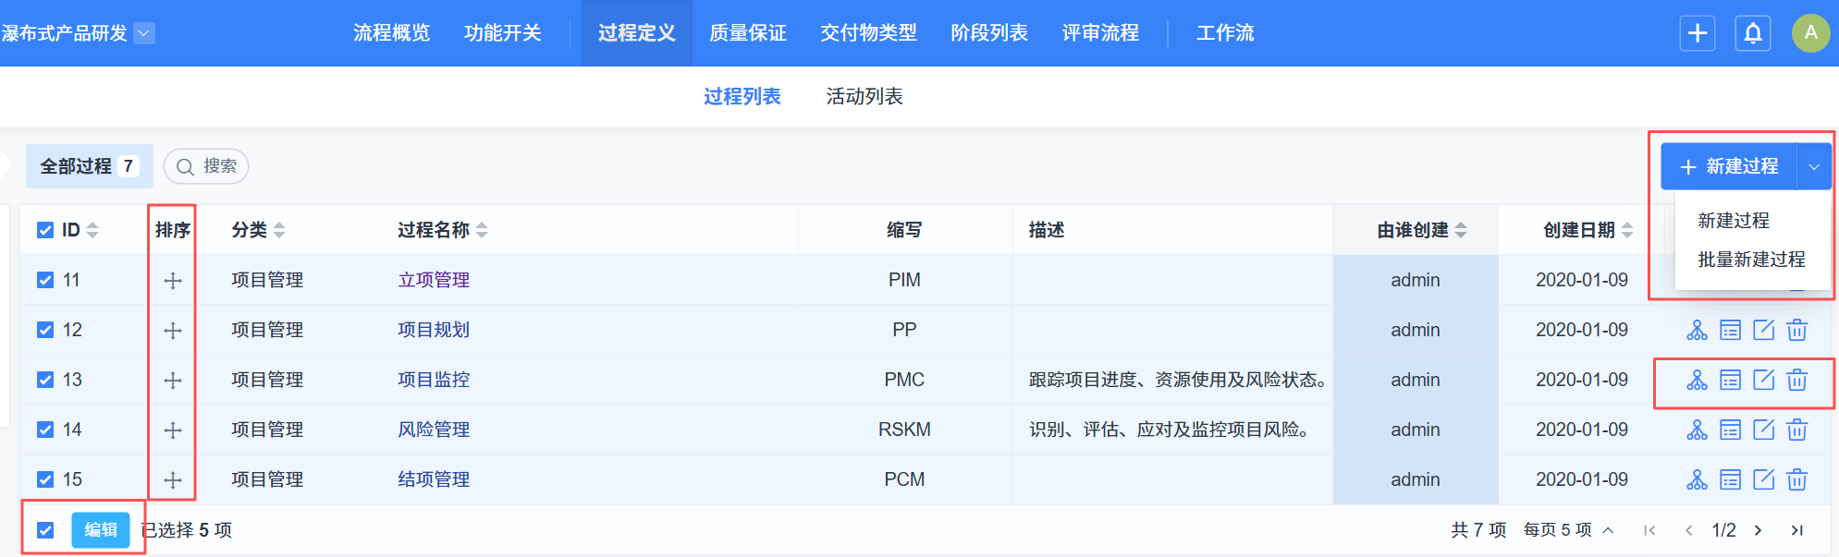
Task: Click the tree structure icon for row 13
Action: [1697, 380]
